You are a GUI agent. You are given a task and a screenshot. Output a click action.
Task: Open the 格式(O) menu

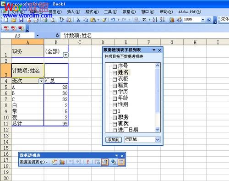(92, 12)
